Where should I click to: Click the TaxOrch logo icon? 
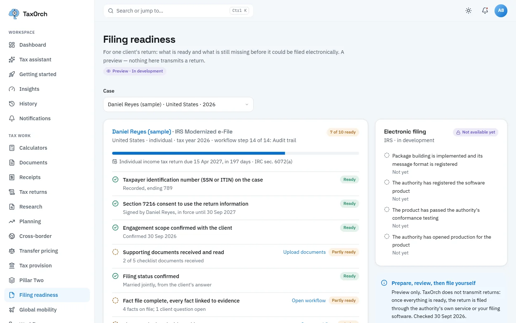14,14
